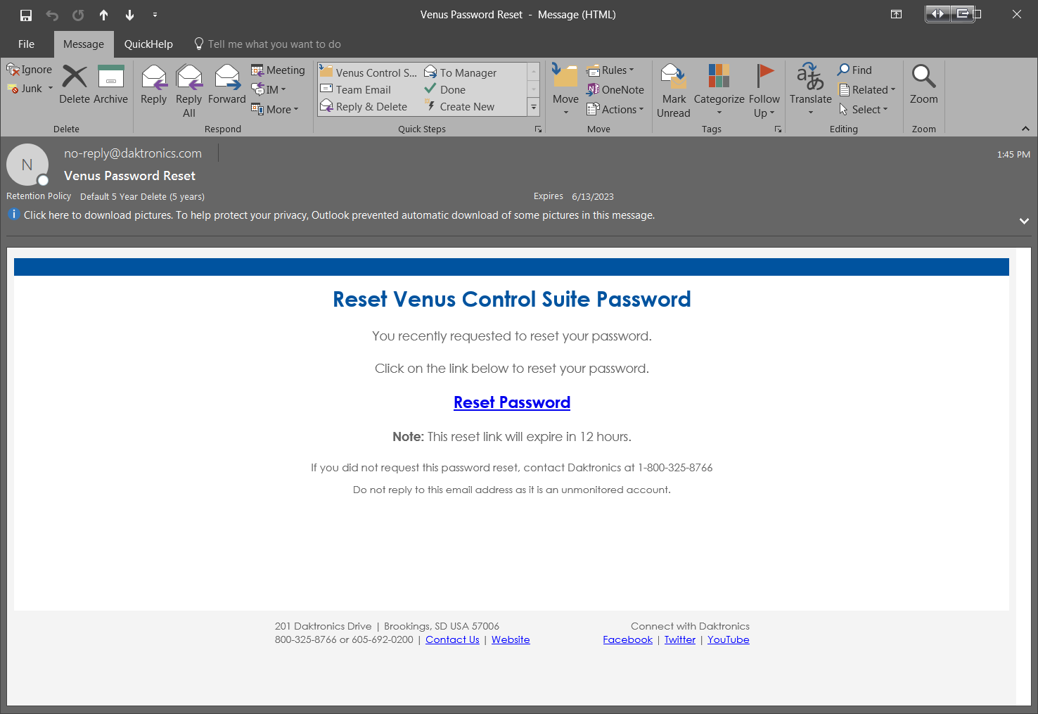This screenshot has height=714, width=1038.
Task: Open the Follow Up flag menu
Action: coord(764,91)
